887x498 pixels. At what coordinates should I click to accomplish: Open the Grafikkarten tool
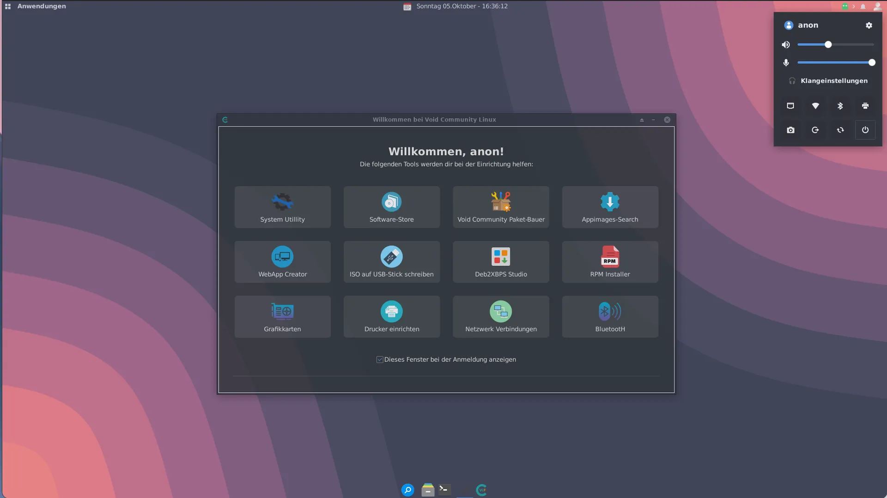[x=282, y=317]
